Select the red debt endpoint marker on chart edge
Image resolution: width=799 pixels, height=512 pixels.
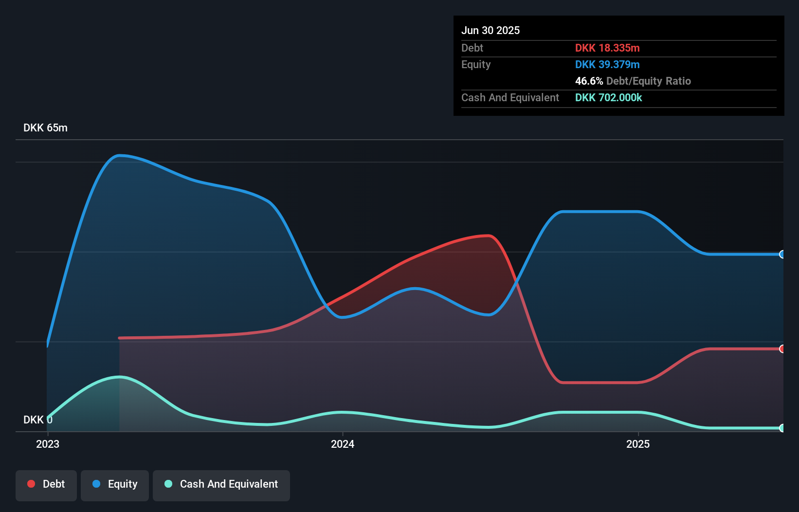[782, 348]
